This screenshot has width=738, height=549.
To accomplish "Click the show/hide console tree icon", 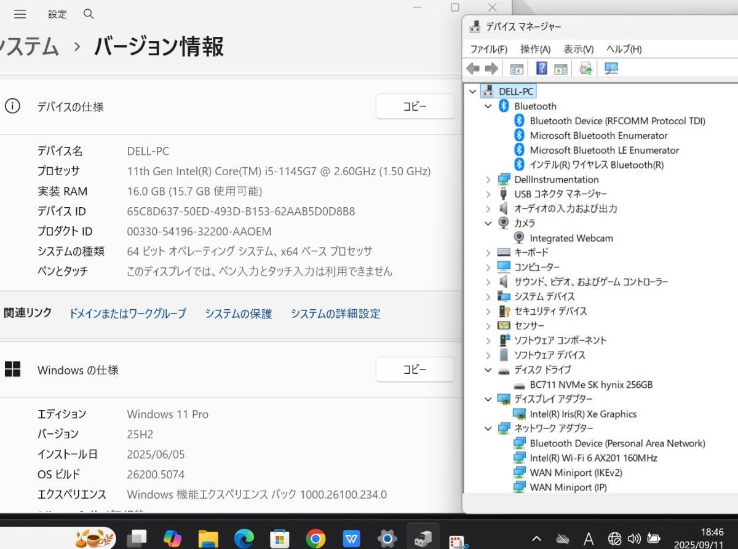I will (x=517, y=68).
